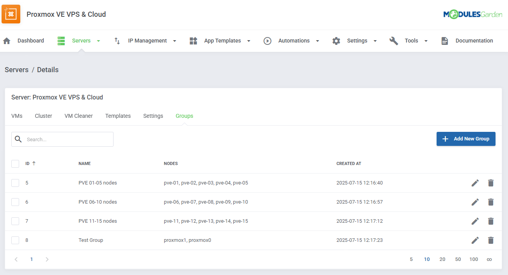508x275 pixels.
Task: Click the Tools wrench icon
Action: coord(394,41)
